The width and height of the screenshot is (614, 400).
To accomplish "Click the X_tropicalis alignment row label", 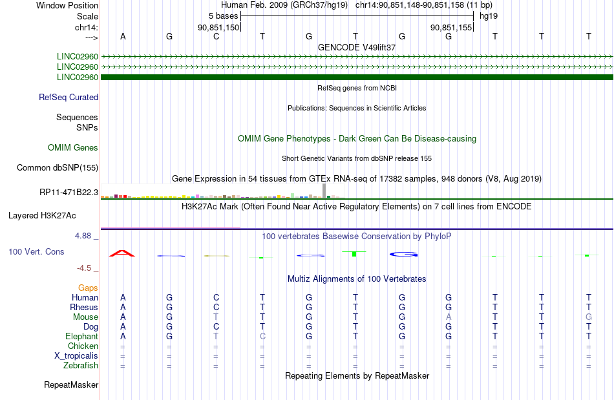I will (76, 356).
